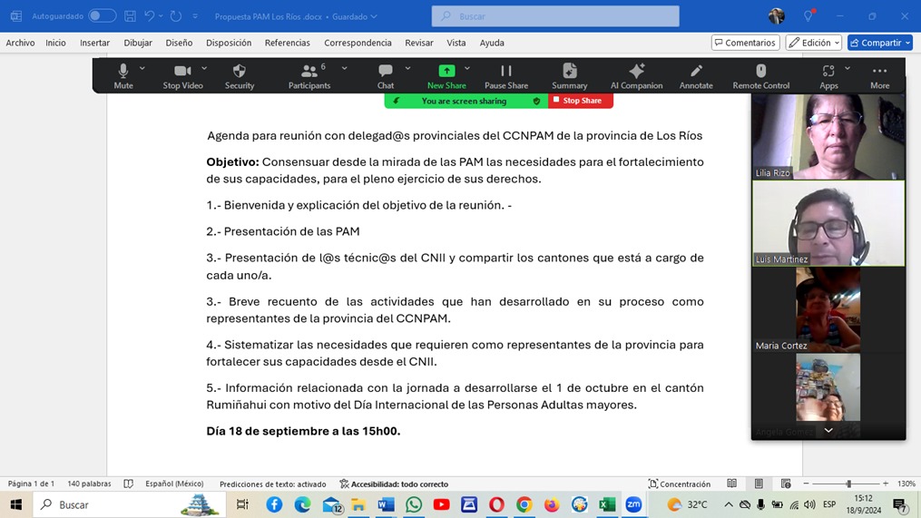
Task: Switch to the Inicio tab
Action: pos(55,43)
